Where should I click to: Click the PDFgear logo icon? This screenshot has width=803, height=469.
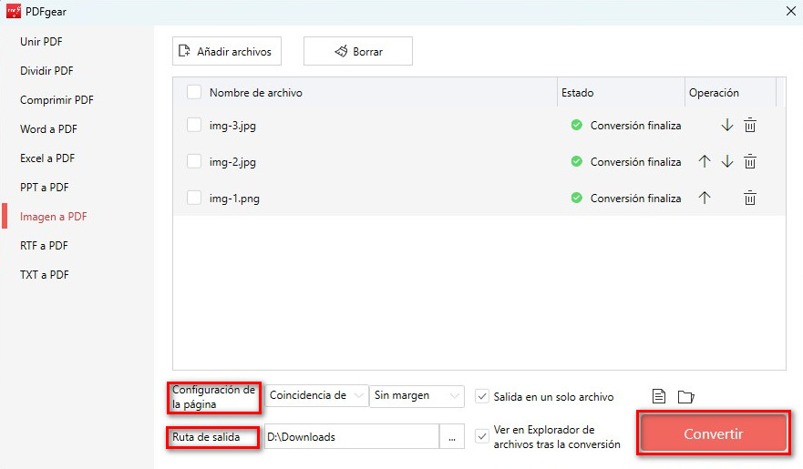pos(14,11)
